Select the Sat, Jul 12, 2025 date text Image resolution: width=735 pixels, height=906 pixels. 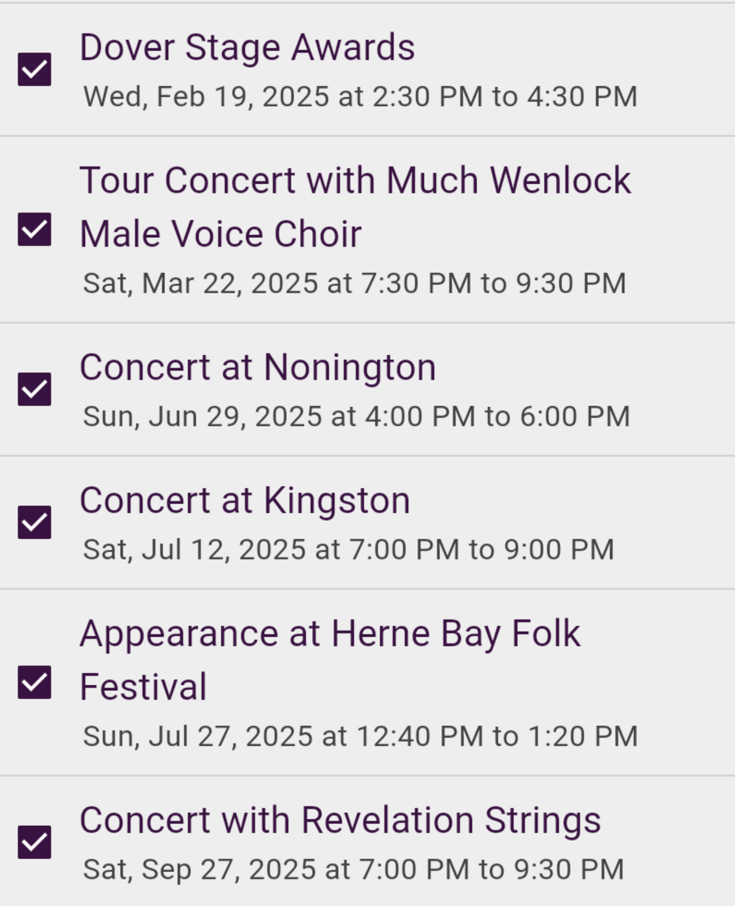point(348,550)
